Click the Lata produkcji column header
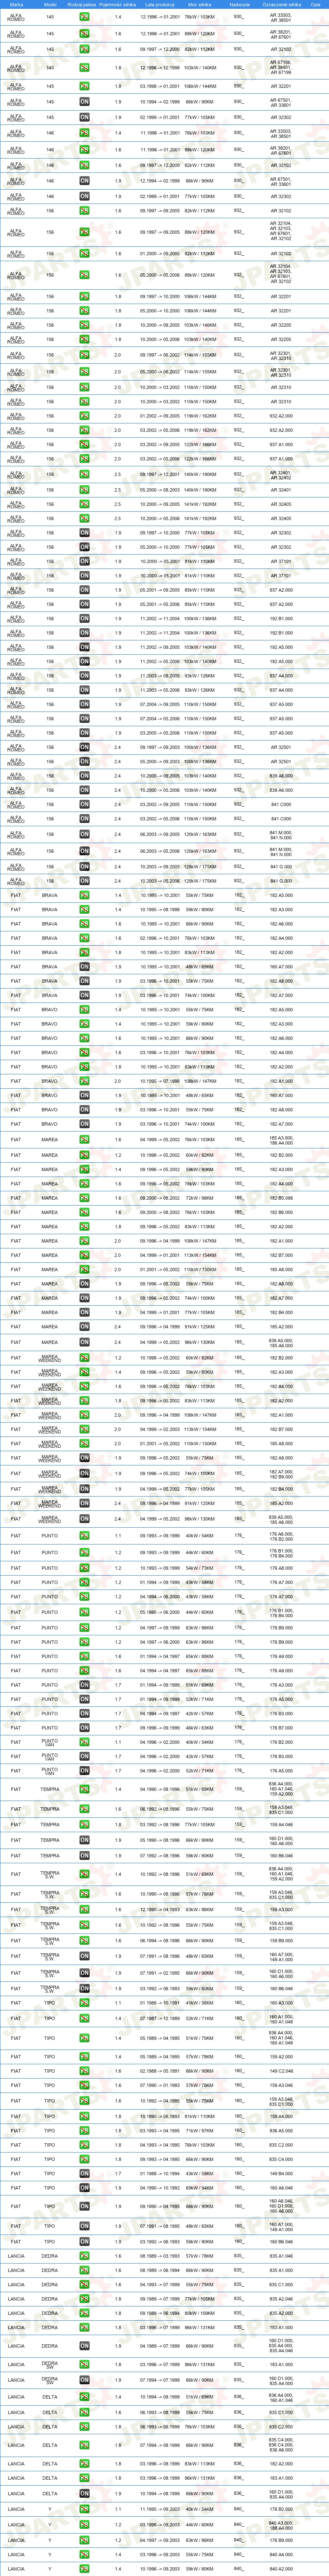This screenshot has width=329, height=2576. (x=160, y=5)
